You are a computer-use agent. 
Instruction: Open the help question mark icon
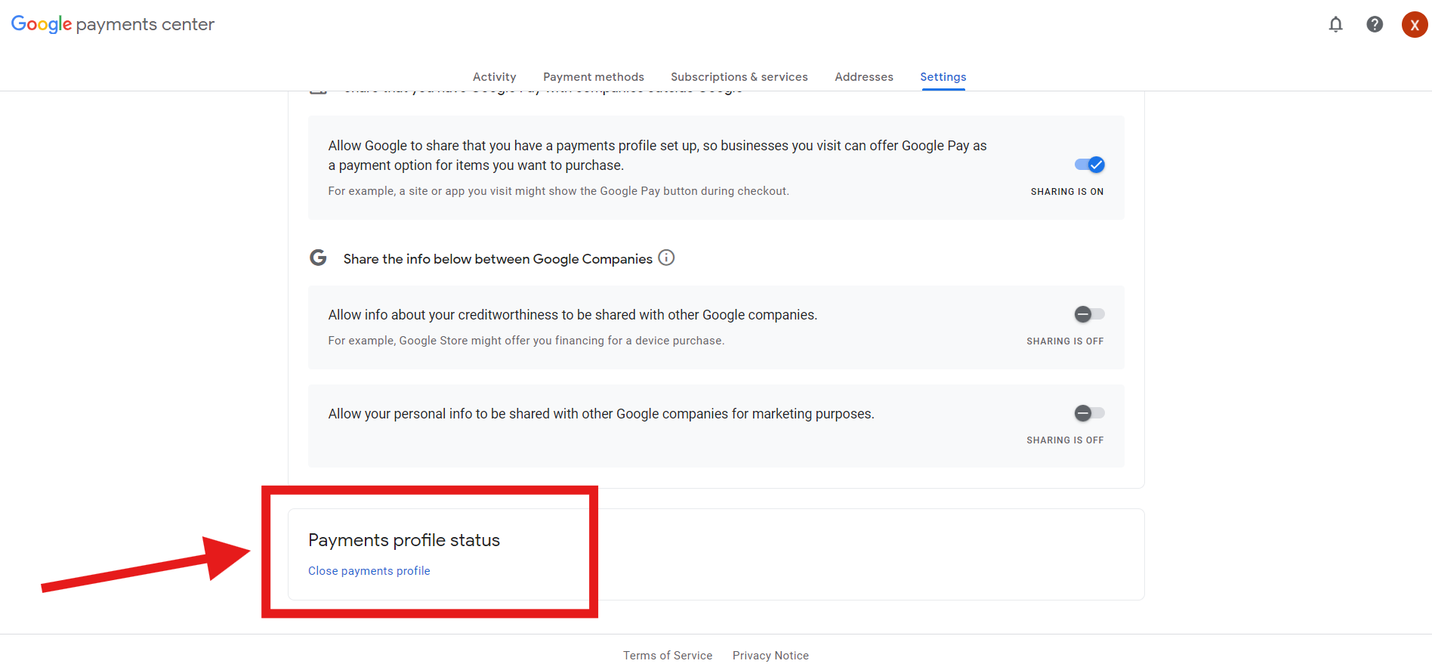tap(1375, 24)
